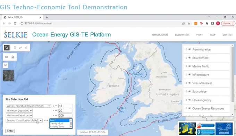Switch basemap via satellite thumbnail
This screenshot has width=236, height=136.
tap(8, 75)
